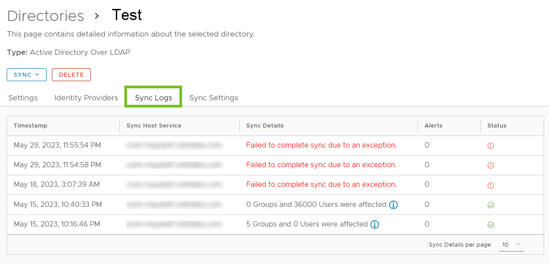Image resolution: width=549 pixels, height=264 pixels.
Task: Click failed sync message in 11:54:58 PM row
Action: tap(321, 165)
